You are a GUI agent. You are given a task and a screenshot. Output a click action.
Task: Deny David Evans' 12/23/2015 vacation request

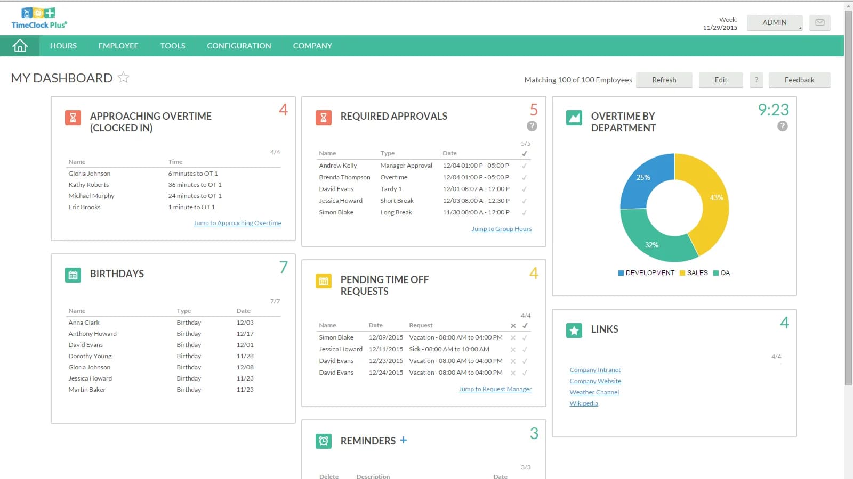pyautogui.click(x=513, y=361)
